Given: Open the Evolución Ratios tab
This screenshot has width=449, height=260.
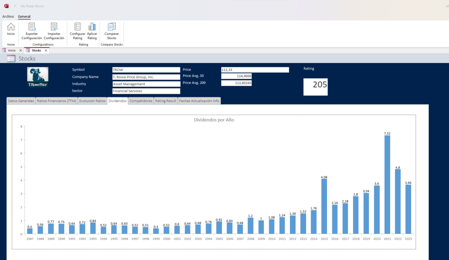Looking at the screenshot, I should coord(92,101).
